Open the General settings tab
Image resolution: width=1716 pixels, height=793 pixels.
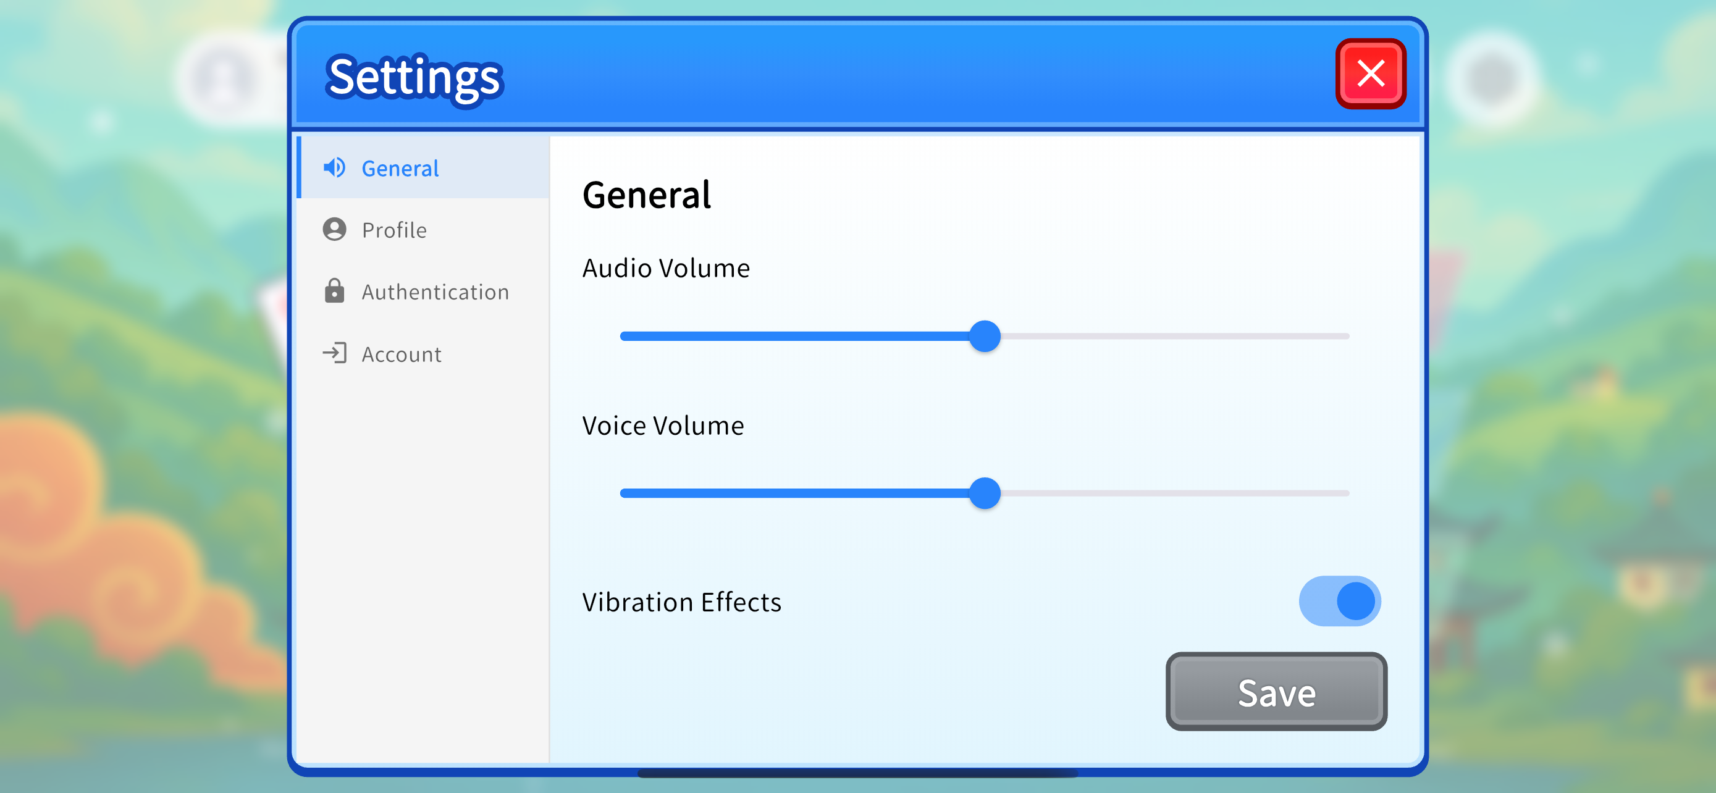(424, 168)
